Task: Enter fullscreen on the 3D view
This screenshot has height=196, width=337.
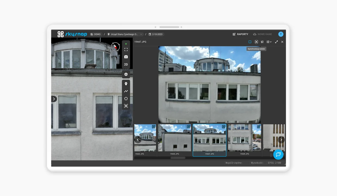Action: pyautogui.click(x=126, y=50)
